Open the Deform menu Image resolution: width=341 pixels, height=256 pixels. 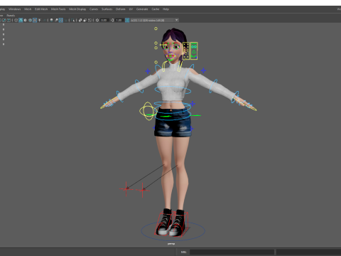coord(121,9)
